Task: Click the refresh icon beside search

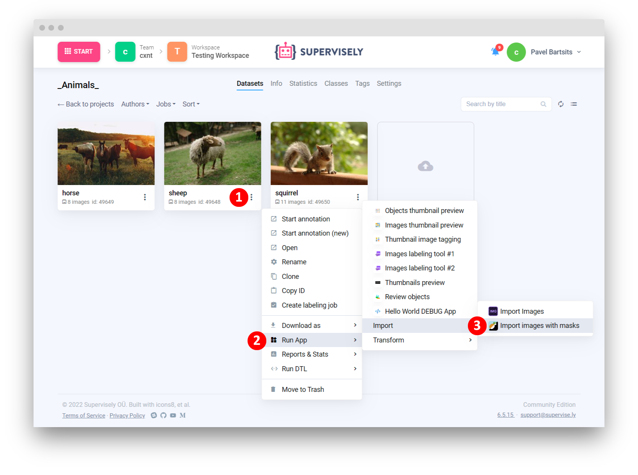Action: 561,104
